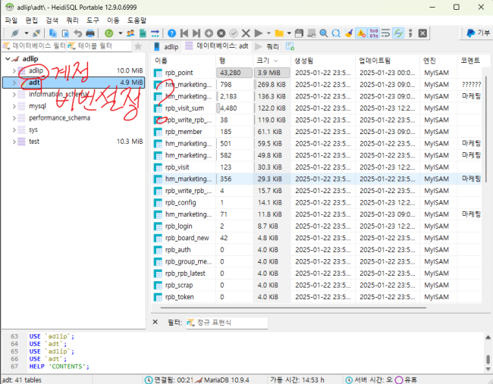Switch to the adlip host tab
Viewport: 493px width, 384px height.
point(167,46)
